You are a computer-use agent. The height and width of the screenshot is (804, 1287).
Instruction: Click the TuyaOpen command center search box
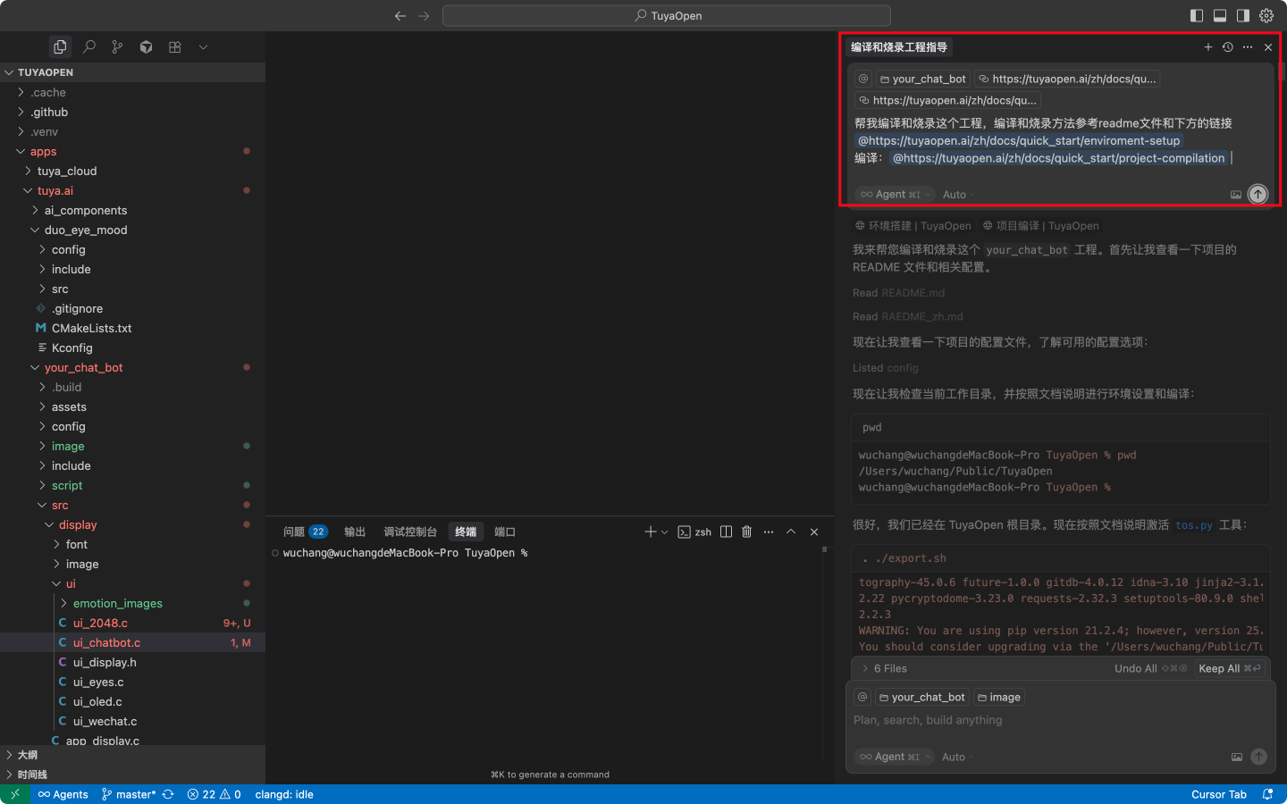[x=667, y=16]
